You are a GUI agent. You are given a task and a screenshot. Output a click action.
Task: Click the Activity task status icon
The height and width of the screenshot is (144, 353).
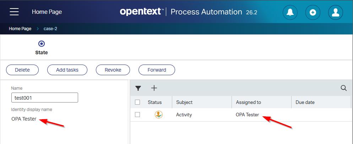pyautogui.click(x=159, y=115)
